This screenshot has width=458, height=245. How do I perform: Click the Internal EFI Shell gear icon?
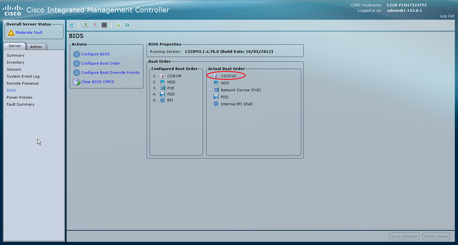(216, 104)
